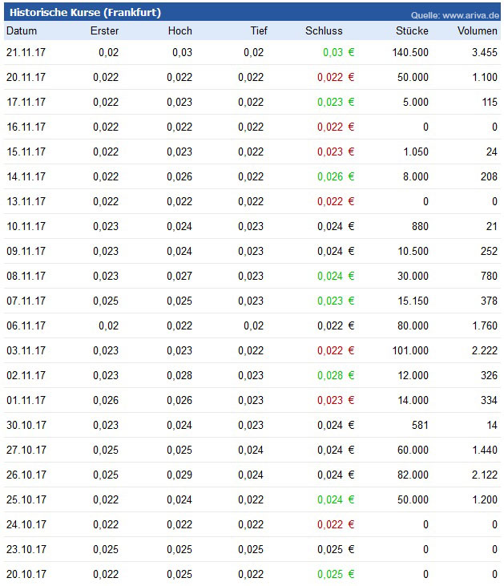Select the date cell 21.11.17
This screenshot has width=504, height=586.
click(26, 53)
